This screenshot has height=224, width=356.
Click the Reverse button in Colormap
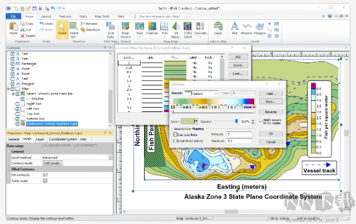[x=271, y=112]
